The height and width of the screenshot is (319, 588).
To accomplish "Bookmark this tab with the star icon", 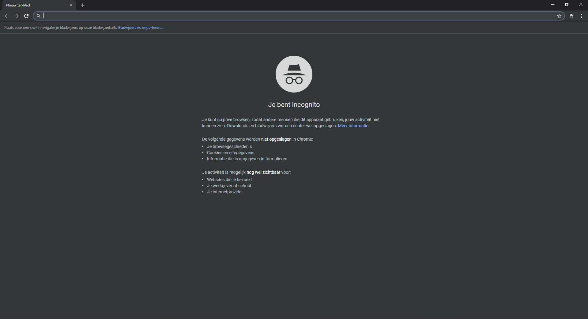I will point(559,16).
